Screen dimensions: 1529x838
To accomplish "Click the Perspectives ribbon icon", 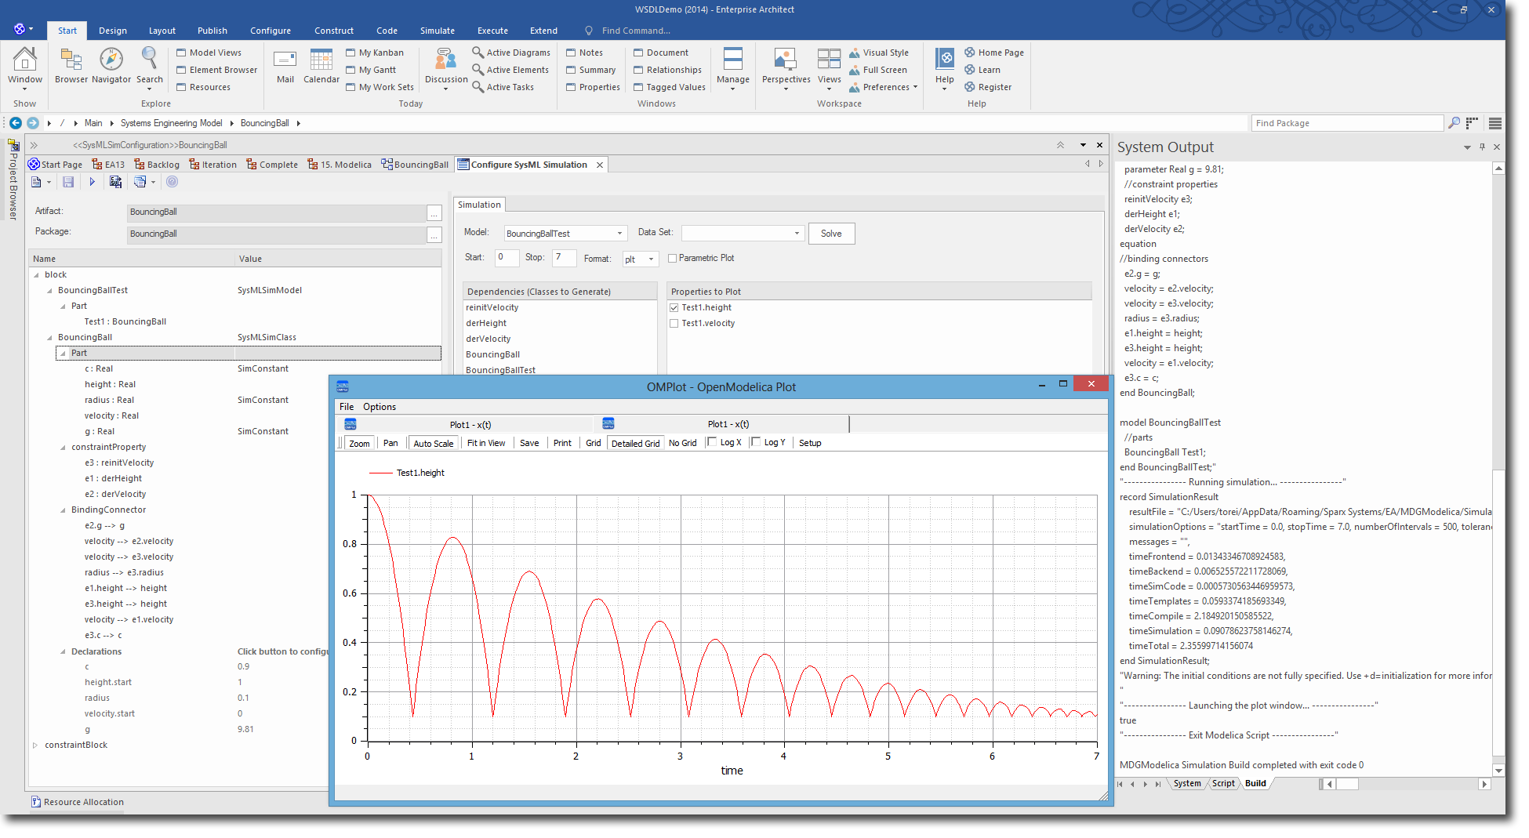I will [785, 60].
